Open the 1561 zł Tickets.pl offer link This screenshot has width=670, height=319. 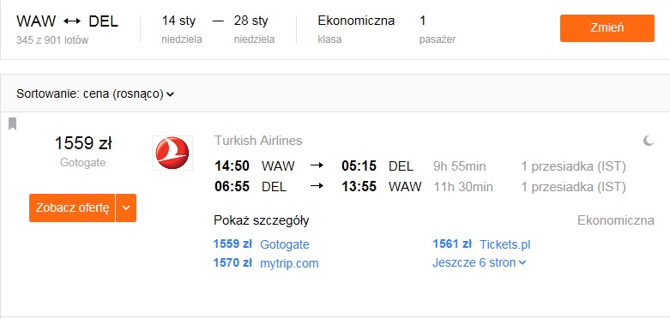[x=481, y=244]
